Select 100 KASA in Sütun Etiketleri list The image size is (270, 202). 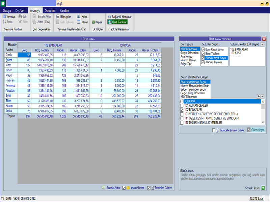[236, 53]
